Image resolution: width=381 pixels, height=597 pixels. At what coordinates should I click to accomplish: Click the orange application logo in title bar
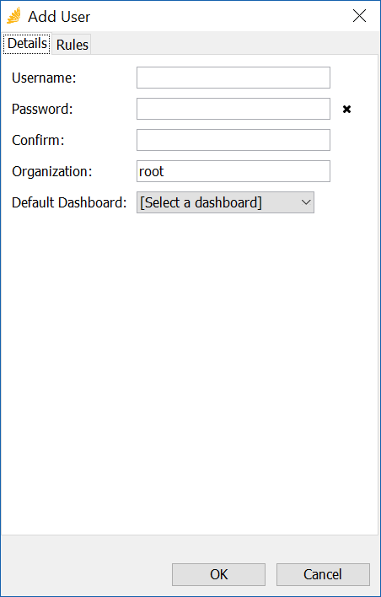click(x=14, y=16)
